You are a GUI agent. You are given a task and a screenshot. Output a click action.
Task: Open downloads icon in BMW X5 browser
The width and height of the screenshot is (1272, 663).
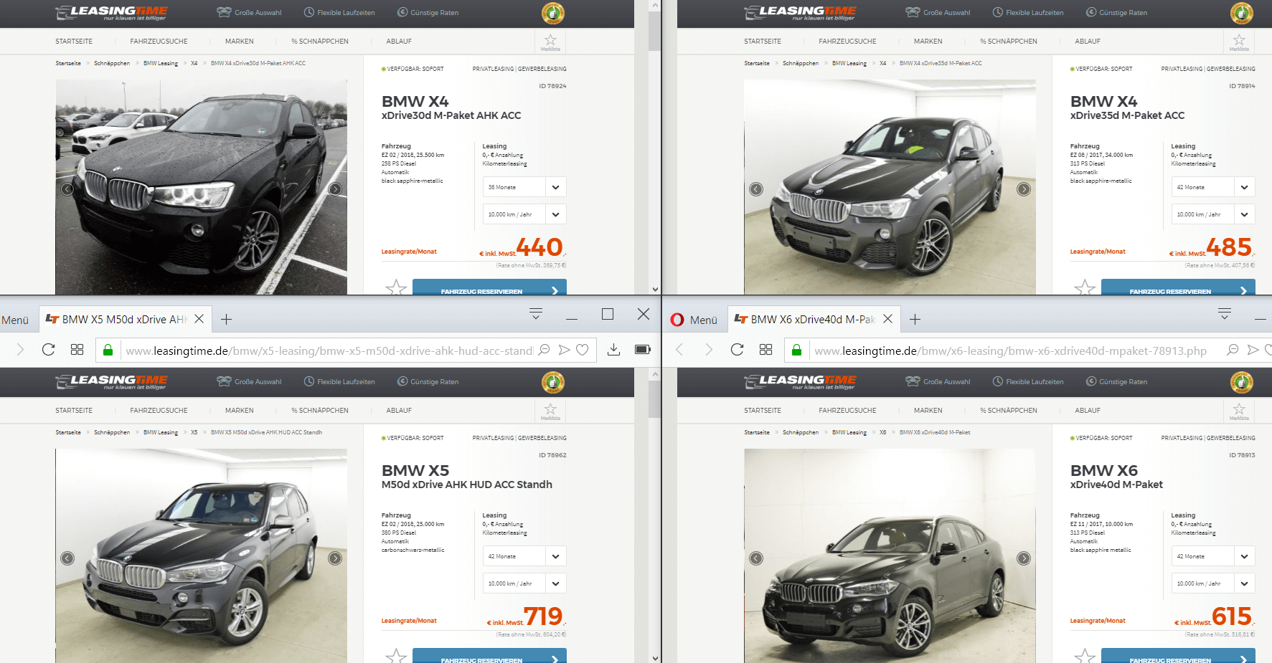613,350
